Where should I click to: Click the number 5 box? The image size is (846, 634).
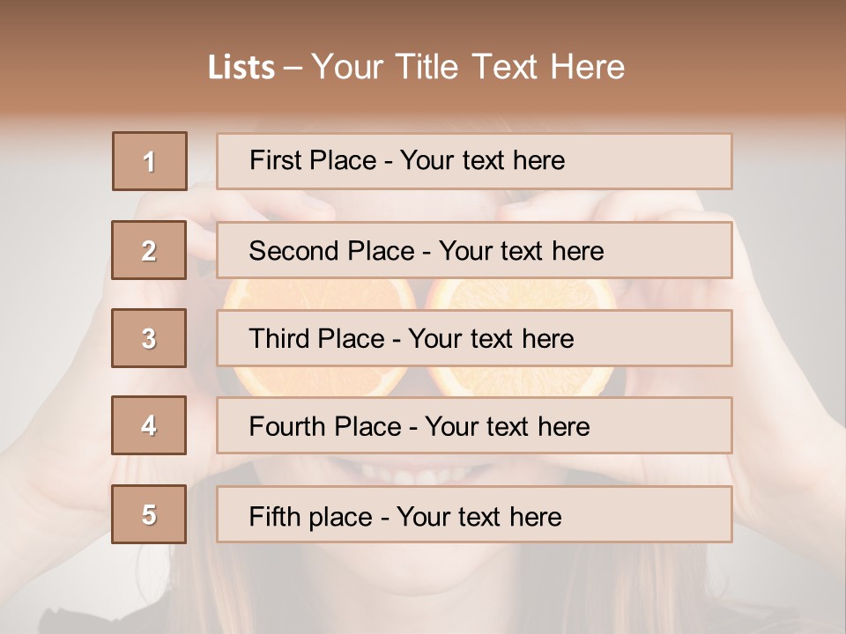149,514
